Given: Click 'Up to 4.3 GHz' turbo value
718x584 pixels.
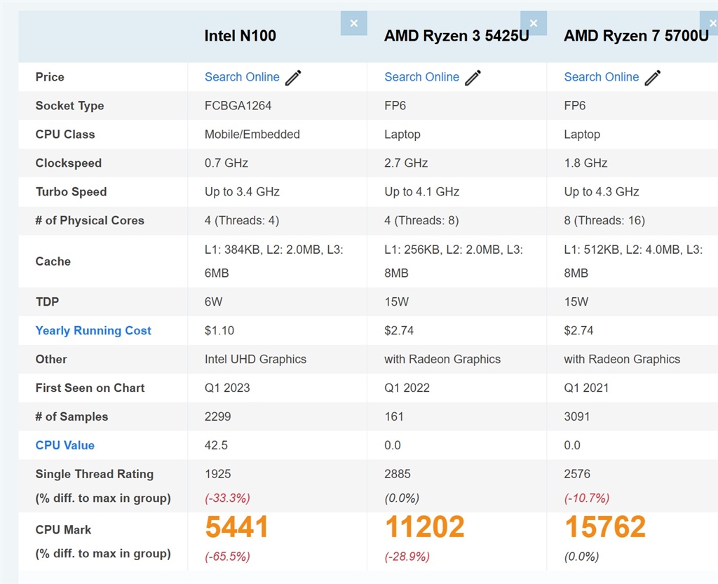Looking at the screenshot, I should (x=602, y=192).
